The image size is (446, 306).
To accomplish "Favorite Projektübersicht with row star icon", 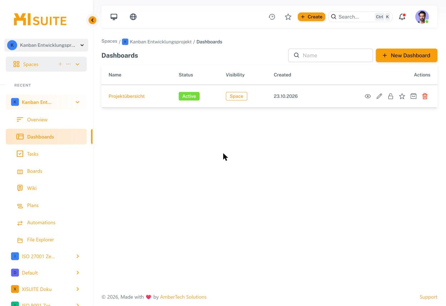I will point(402,96).
